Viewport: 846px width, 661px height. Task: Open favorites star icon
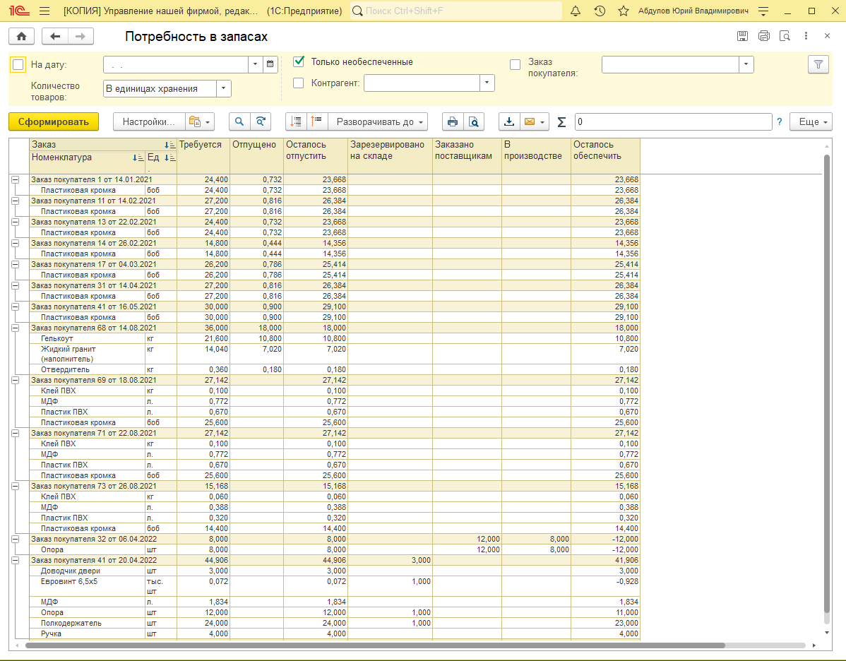click(x=623, y=11)
